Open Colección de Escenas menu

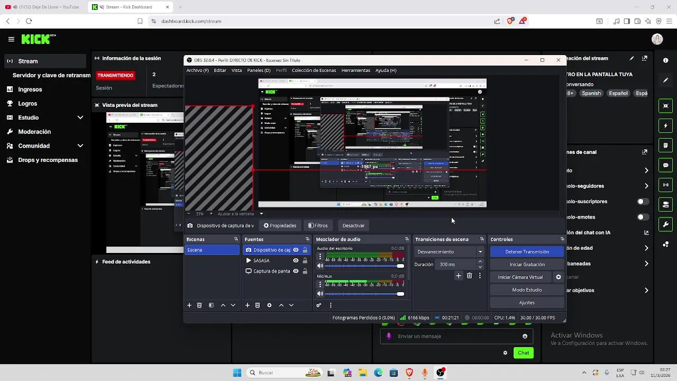point(314,70)
